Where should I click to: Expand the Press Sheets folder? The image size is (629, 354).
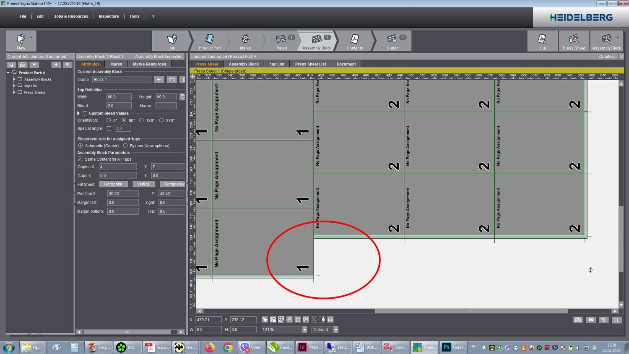click(14, 92)
